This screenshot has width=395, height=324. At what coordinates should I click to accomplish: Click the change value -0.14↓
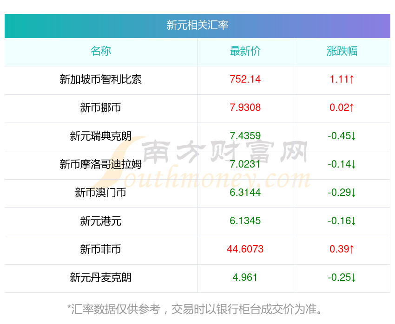tap(342, 164)
